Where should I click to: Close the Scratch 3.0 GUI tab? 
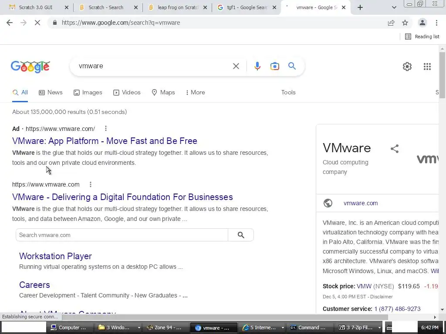coord(67,8)
